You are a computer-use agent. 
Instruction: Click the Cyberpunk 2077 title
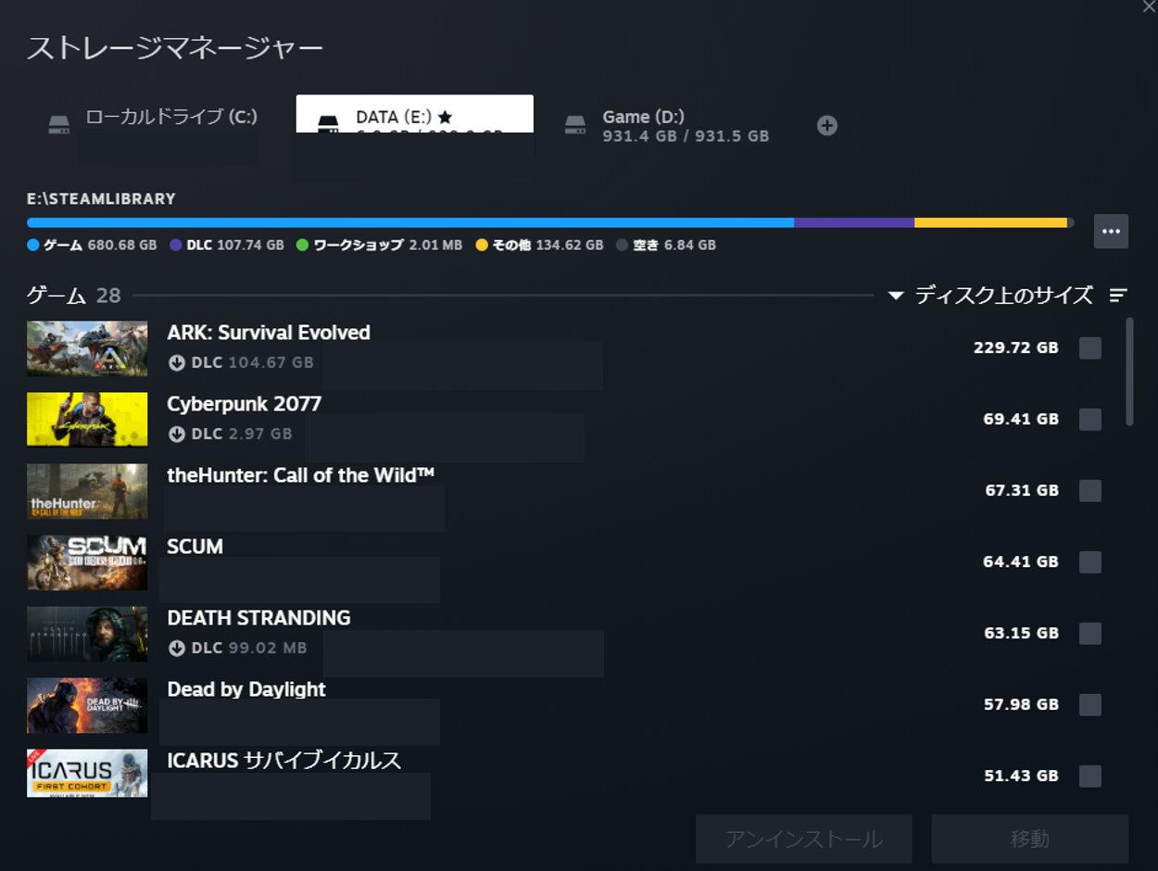tap(245, 404)
